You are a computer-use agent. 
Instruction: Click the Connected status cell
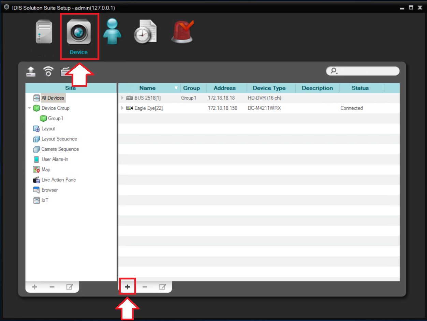352,108
